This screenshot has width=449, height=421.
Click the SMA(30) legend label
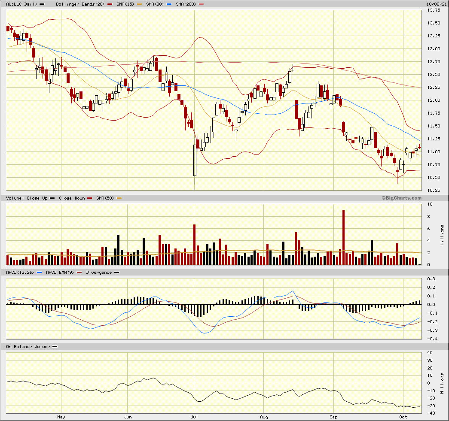point(155,4)
